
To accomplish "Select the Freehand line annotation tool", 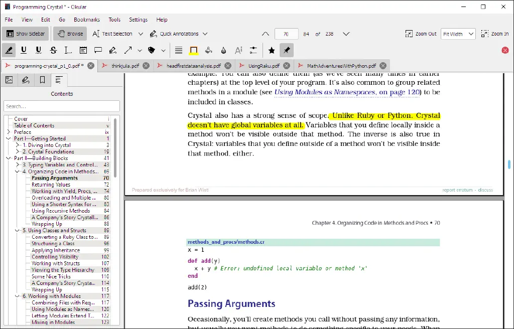I will click(113, 50).
